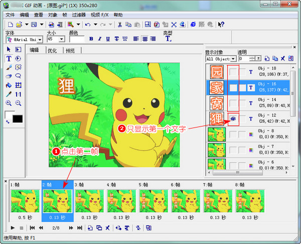Select the eraser tool

click(x=9, y=76)
